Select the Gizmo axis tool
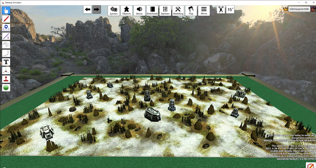This screenshot has height=168, width=316. coord(6,71)
